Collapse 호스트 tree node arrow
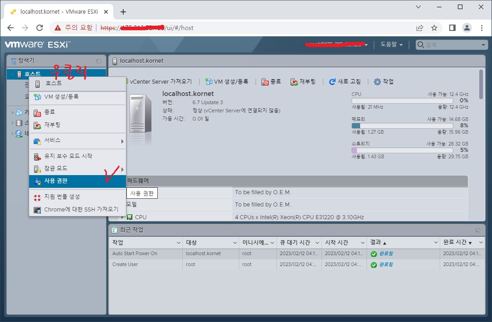Viewport: 492px width, 322px height. [12, 75]
